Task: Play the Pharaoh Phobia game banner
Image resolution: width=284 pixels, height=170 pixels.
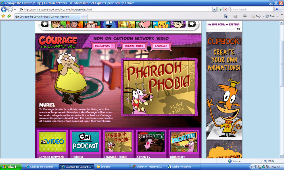Action: click(x=159, y=87)
